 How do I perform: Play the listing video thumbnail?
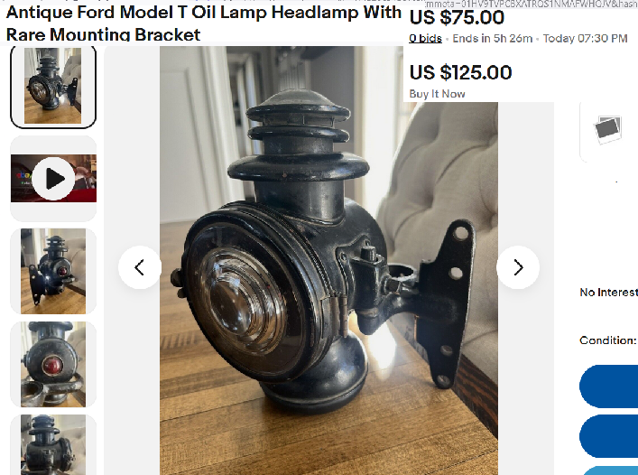click(x=53, y=179)
